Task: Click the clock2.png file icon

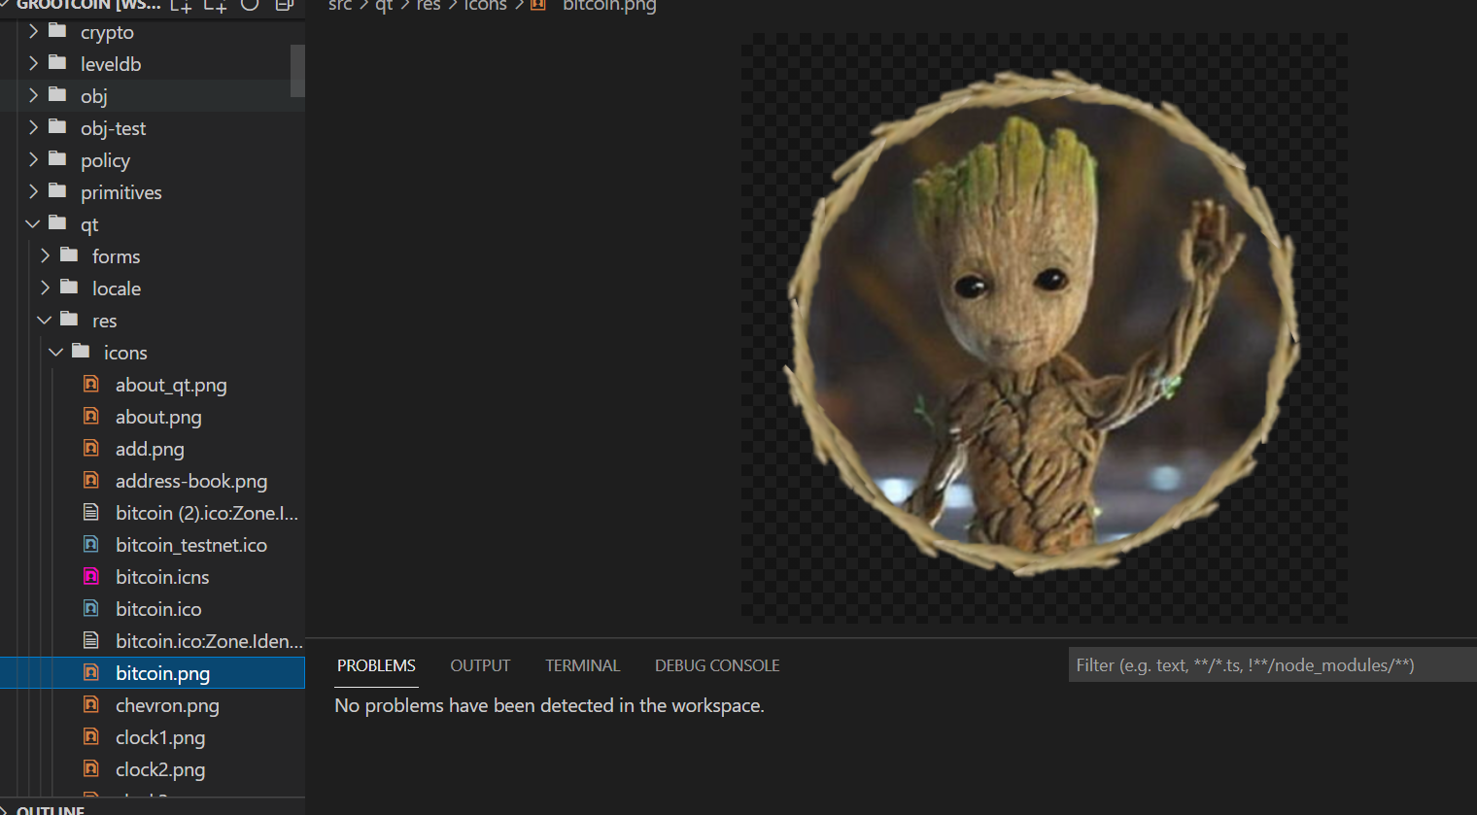Action: [91, 768]
